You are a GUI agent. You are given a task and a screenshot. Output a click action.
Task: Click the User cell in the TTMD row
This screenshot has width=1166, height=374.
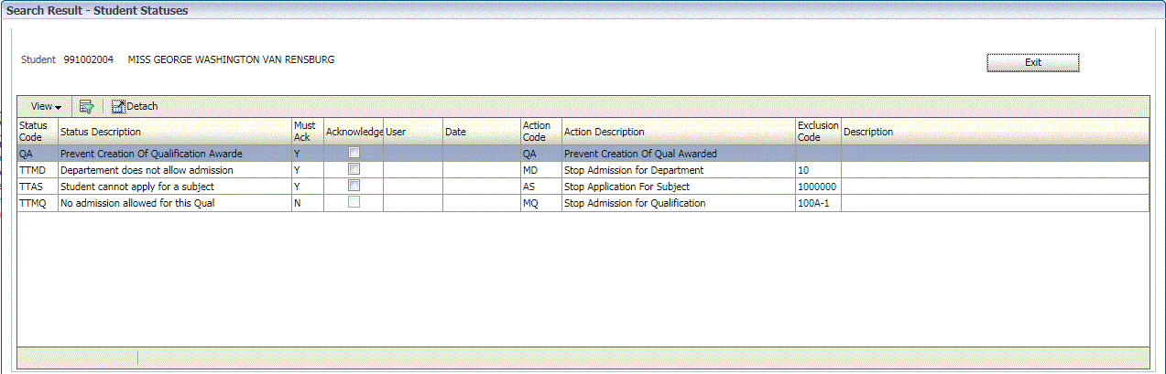tap(413, 170)
